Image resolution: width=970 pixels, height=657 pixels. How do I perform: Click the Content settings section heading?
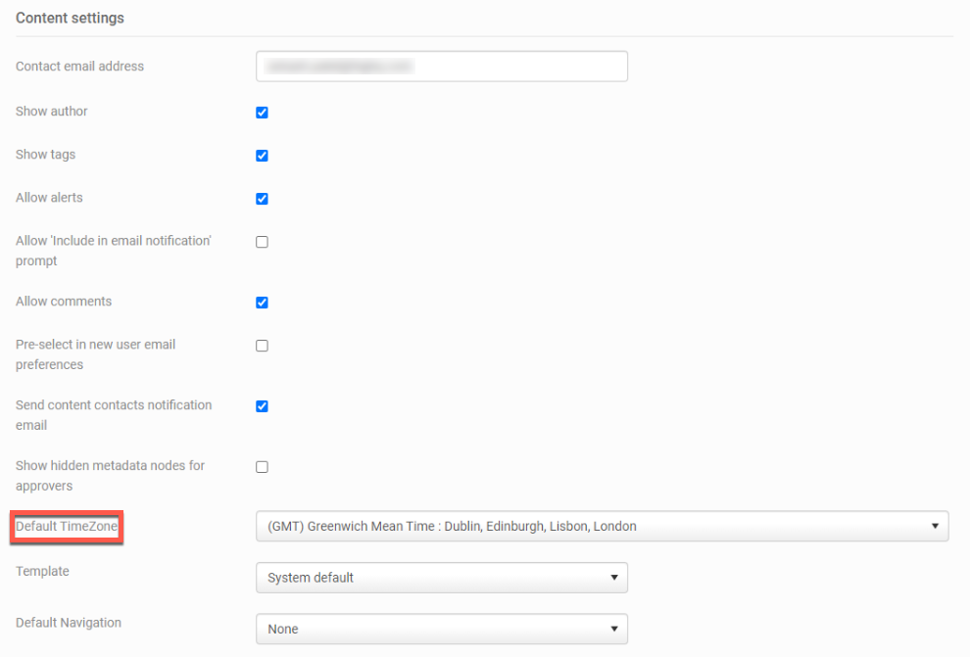(x=70, y=19)
